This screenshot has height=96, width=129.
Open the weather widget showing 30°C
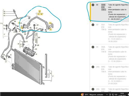click(x=92, y=94)
